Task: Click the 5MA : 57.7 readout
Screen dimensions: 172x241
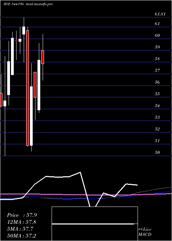Action: (x=20, y=229)
